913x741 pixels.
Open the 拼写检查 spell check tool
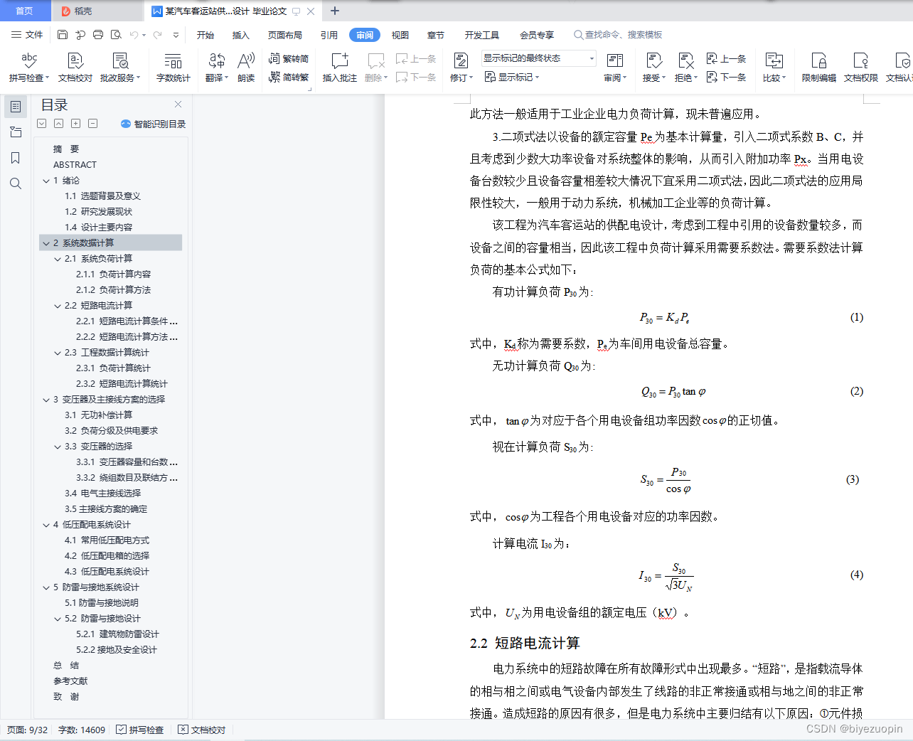[29, 68]
